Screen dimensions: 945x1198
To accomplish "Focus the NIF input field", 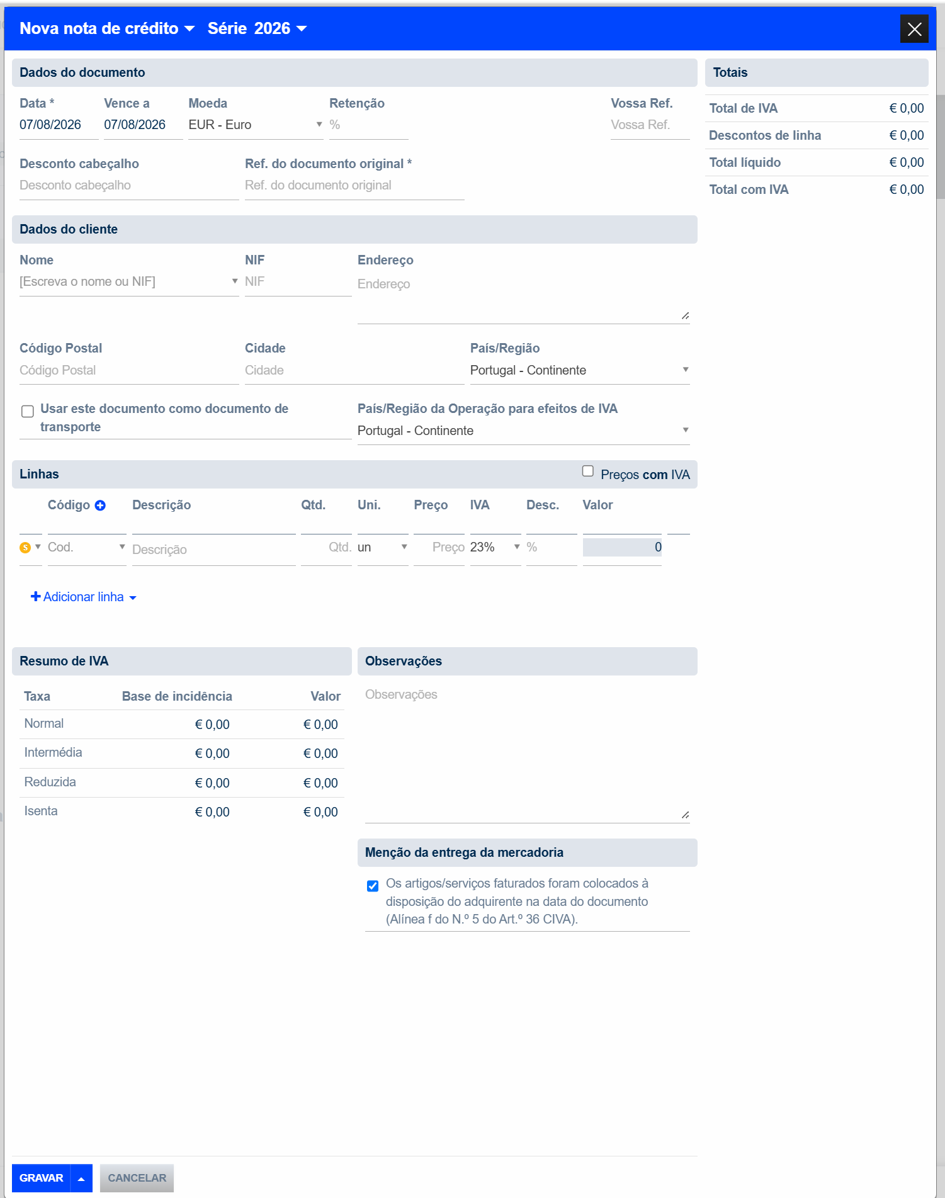I will [x=298, y=281].
